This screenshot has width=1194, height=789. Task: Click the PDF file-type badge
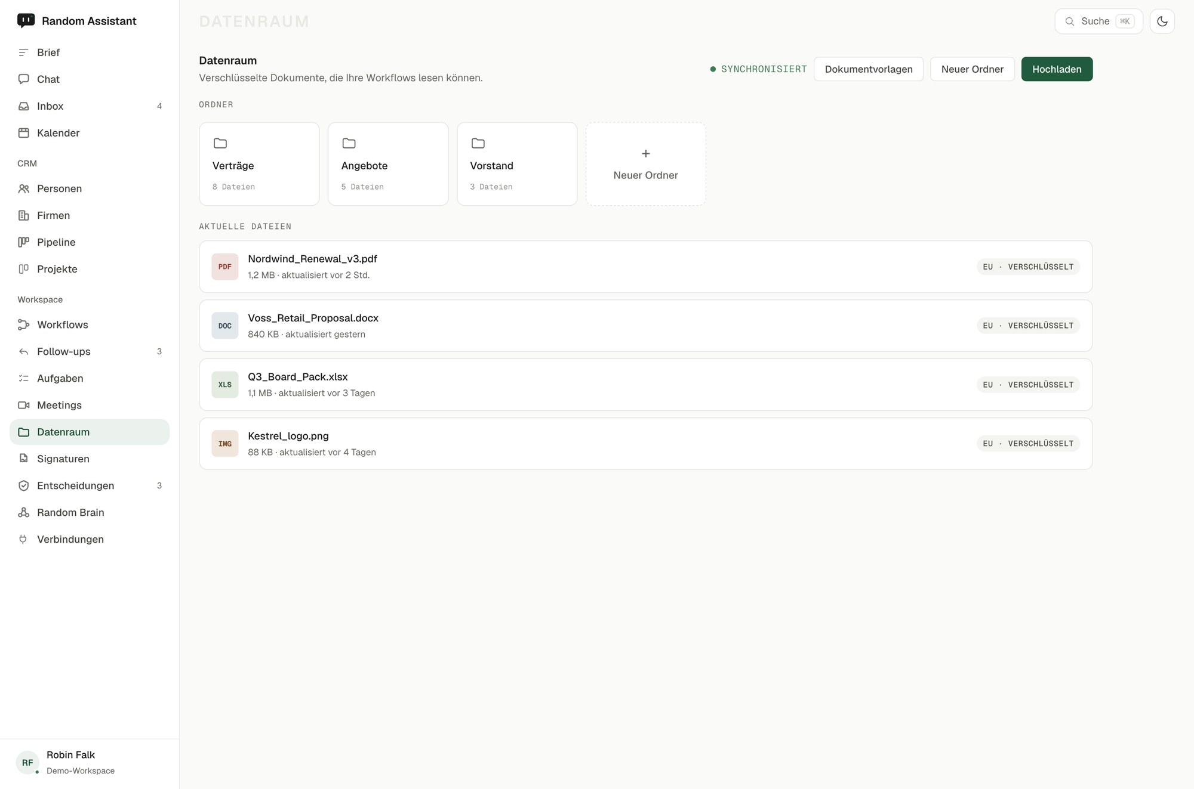coord(225,267)
